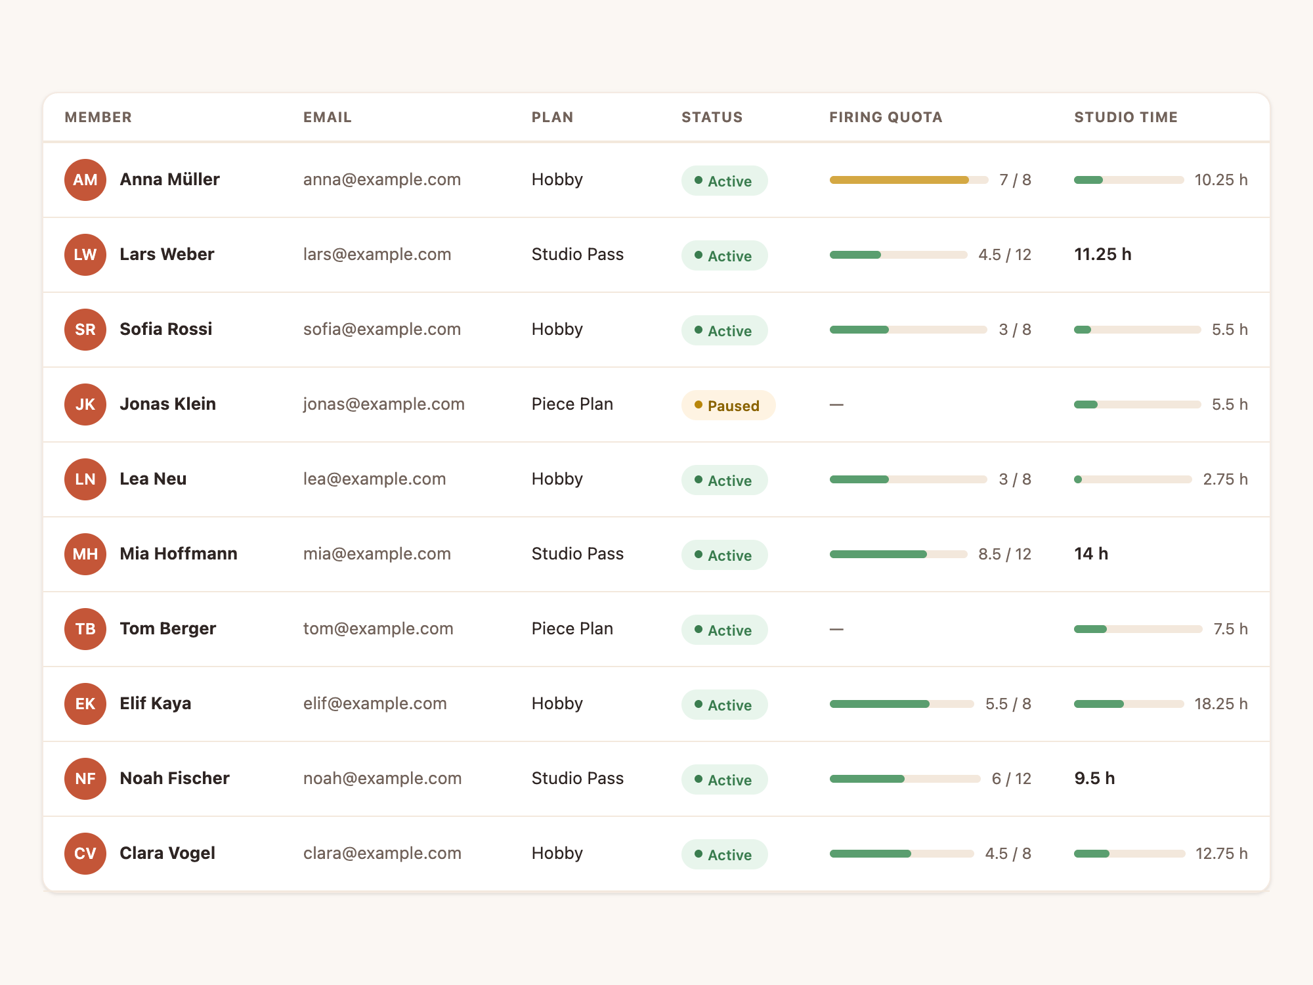Click Tom Berger's Active status badge
Image resolution: width=1313 pixels, height=985 pixels.
[x=725, y=630]
